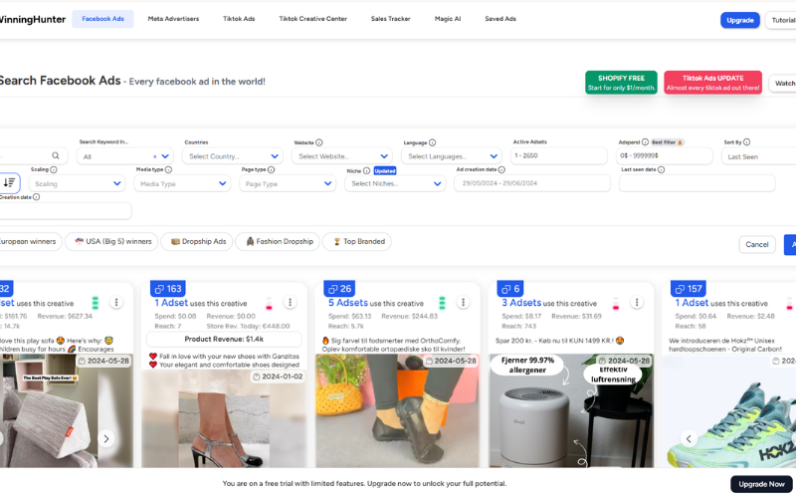Open the Select Niches dropdown
The height and width of the screenshot is (498, 796).
click(x=395, y=183)
